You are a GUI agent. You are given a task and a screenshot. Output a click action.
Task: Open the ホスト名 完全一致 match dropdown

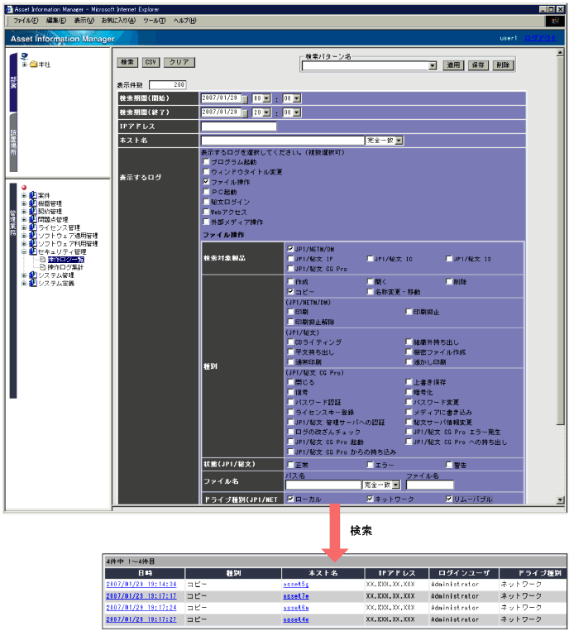399,141
